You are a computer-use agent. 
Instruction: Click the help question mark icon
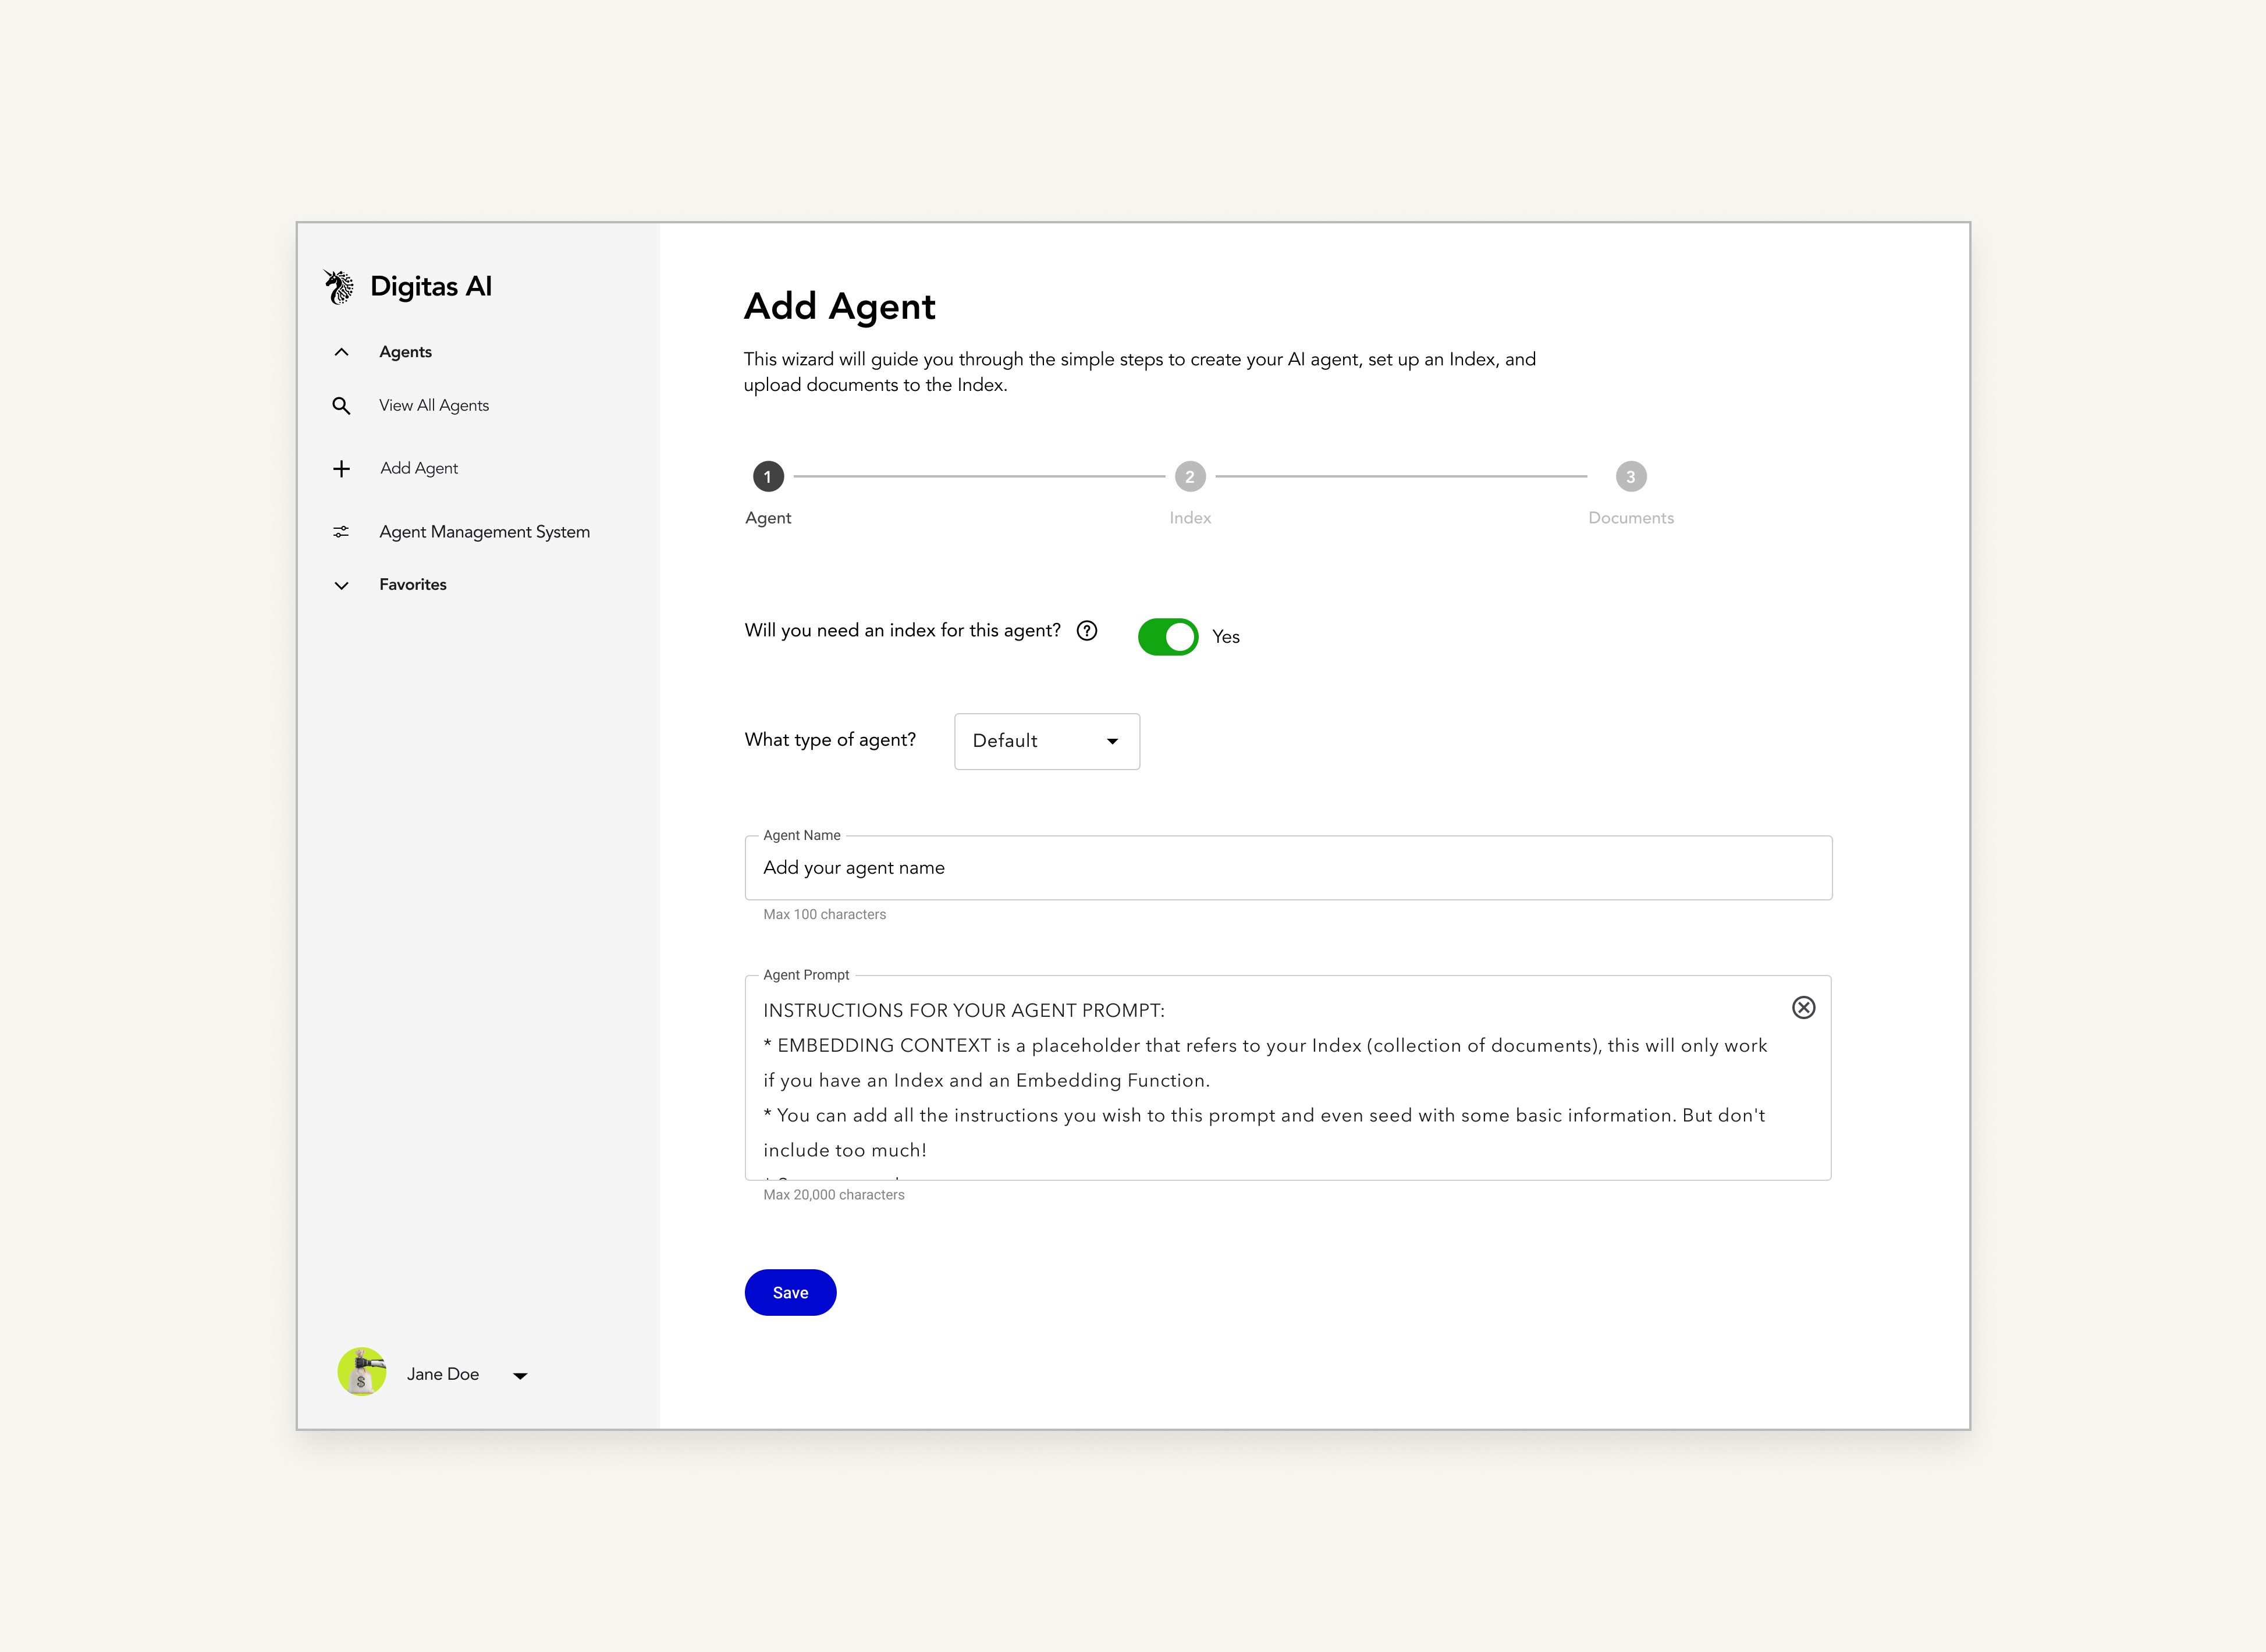coord(1086,631)
